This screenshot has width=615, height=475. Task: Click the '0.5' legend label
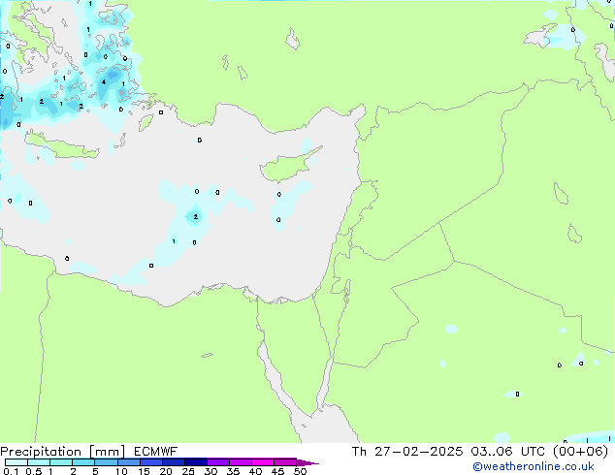click(x=33, y=471)
